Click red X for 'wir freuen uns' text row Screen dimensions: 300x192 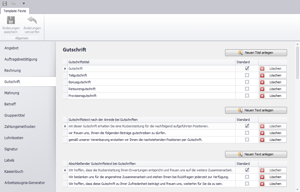coord(262,133)
